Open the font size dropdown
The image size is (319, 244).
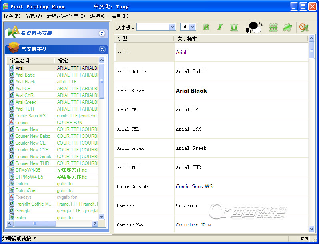pyautogui.click(x=193, y=27)
